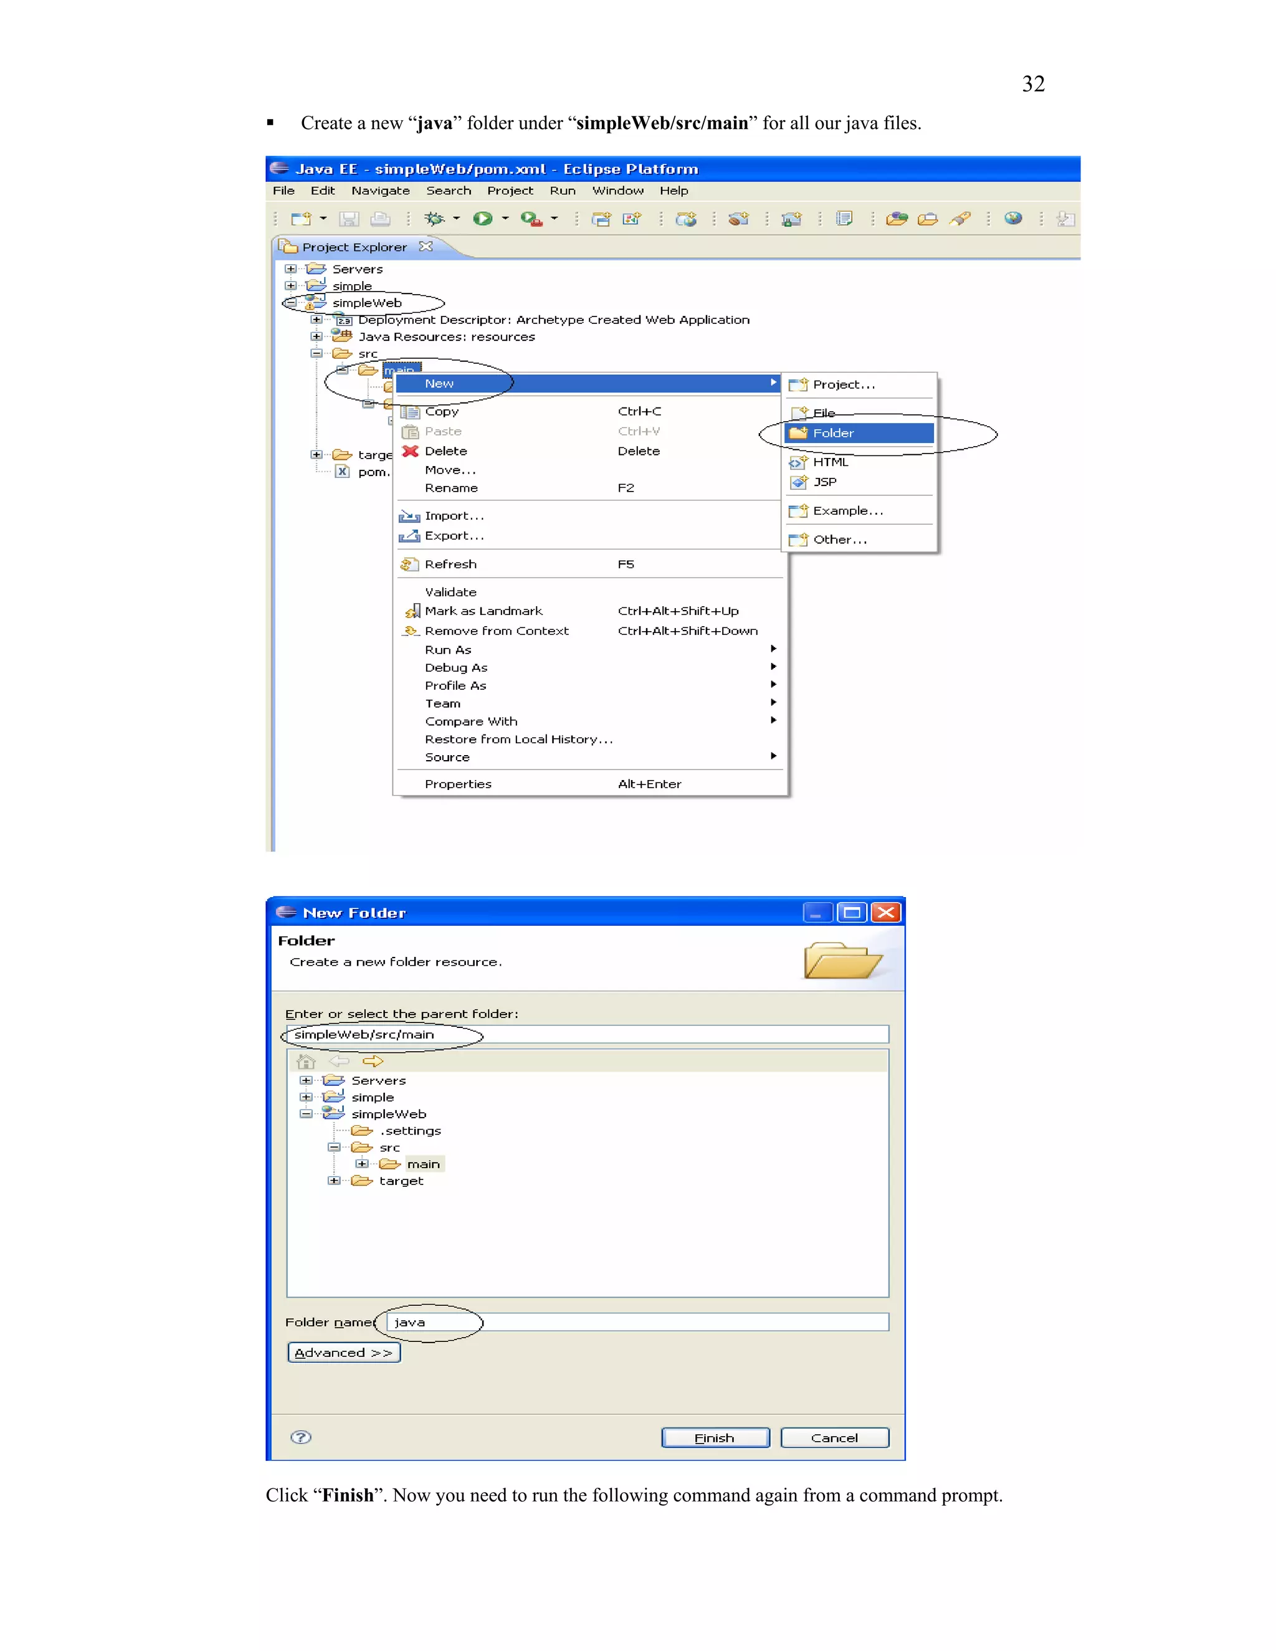Choose Other... in the New submenu
This screenshot has height=1651, width=1276.
pos(860,540)
